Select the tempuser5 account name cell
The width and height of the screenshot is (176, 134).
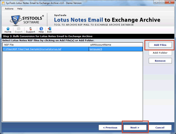click(116, 49)
